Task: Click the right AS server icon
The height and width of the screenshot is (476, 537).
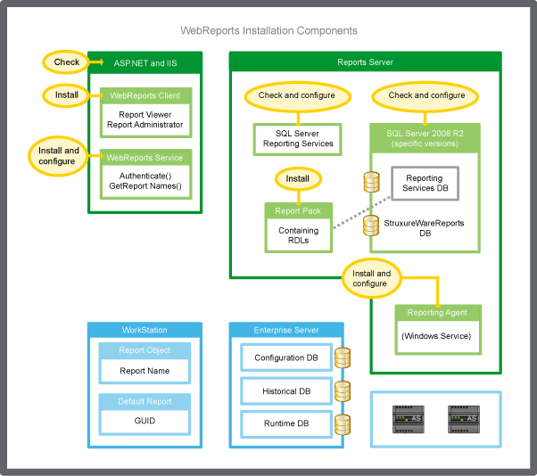Action: pyautogui.click(x=462, y=419)
